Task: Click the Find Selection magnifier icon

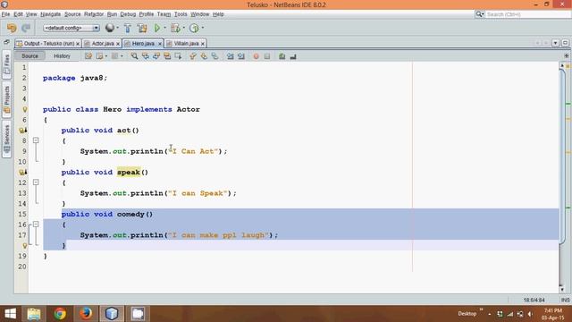Action: click(x=134, y=56)
